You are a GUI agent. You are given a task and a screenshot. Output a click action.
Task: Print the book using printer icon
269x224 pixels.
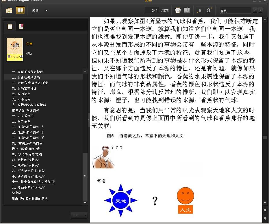pyautogui.click(x=178, y=10)
